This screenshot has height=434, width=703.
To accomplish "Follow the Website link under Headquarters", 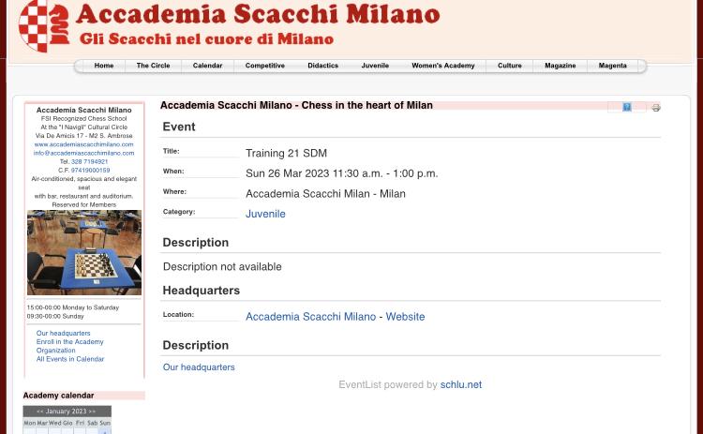I will [x=405, y=317].
